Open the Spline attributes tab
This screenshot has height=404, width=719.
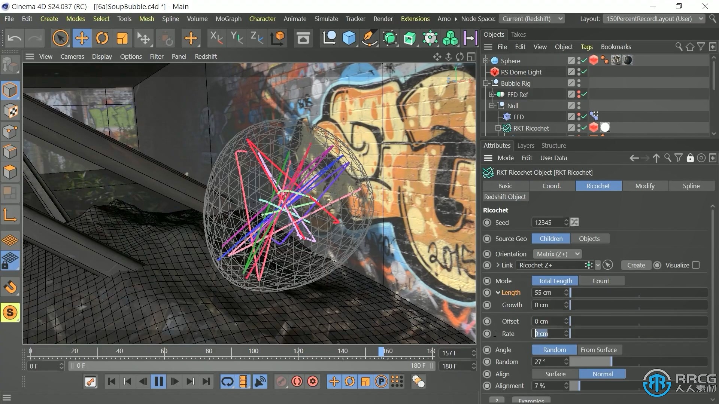pyautogui.click(x=691, y=186)
